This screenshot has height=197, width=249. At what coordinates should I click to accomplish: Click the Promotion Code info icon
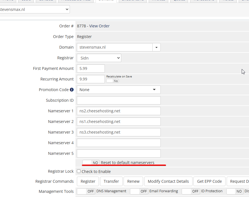pos(72,90)
